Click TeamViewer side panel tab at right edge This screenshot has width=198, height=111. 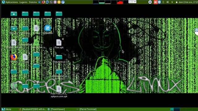pos(196,31)
